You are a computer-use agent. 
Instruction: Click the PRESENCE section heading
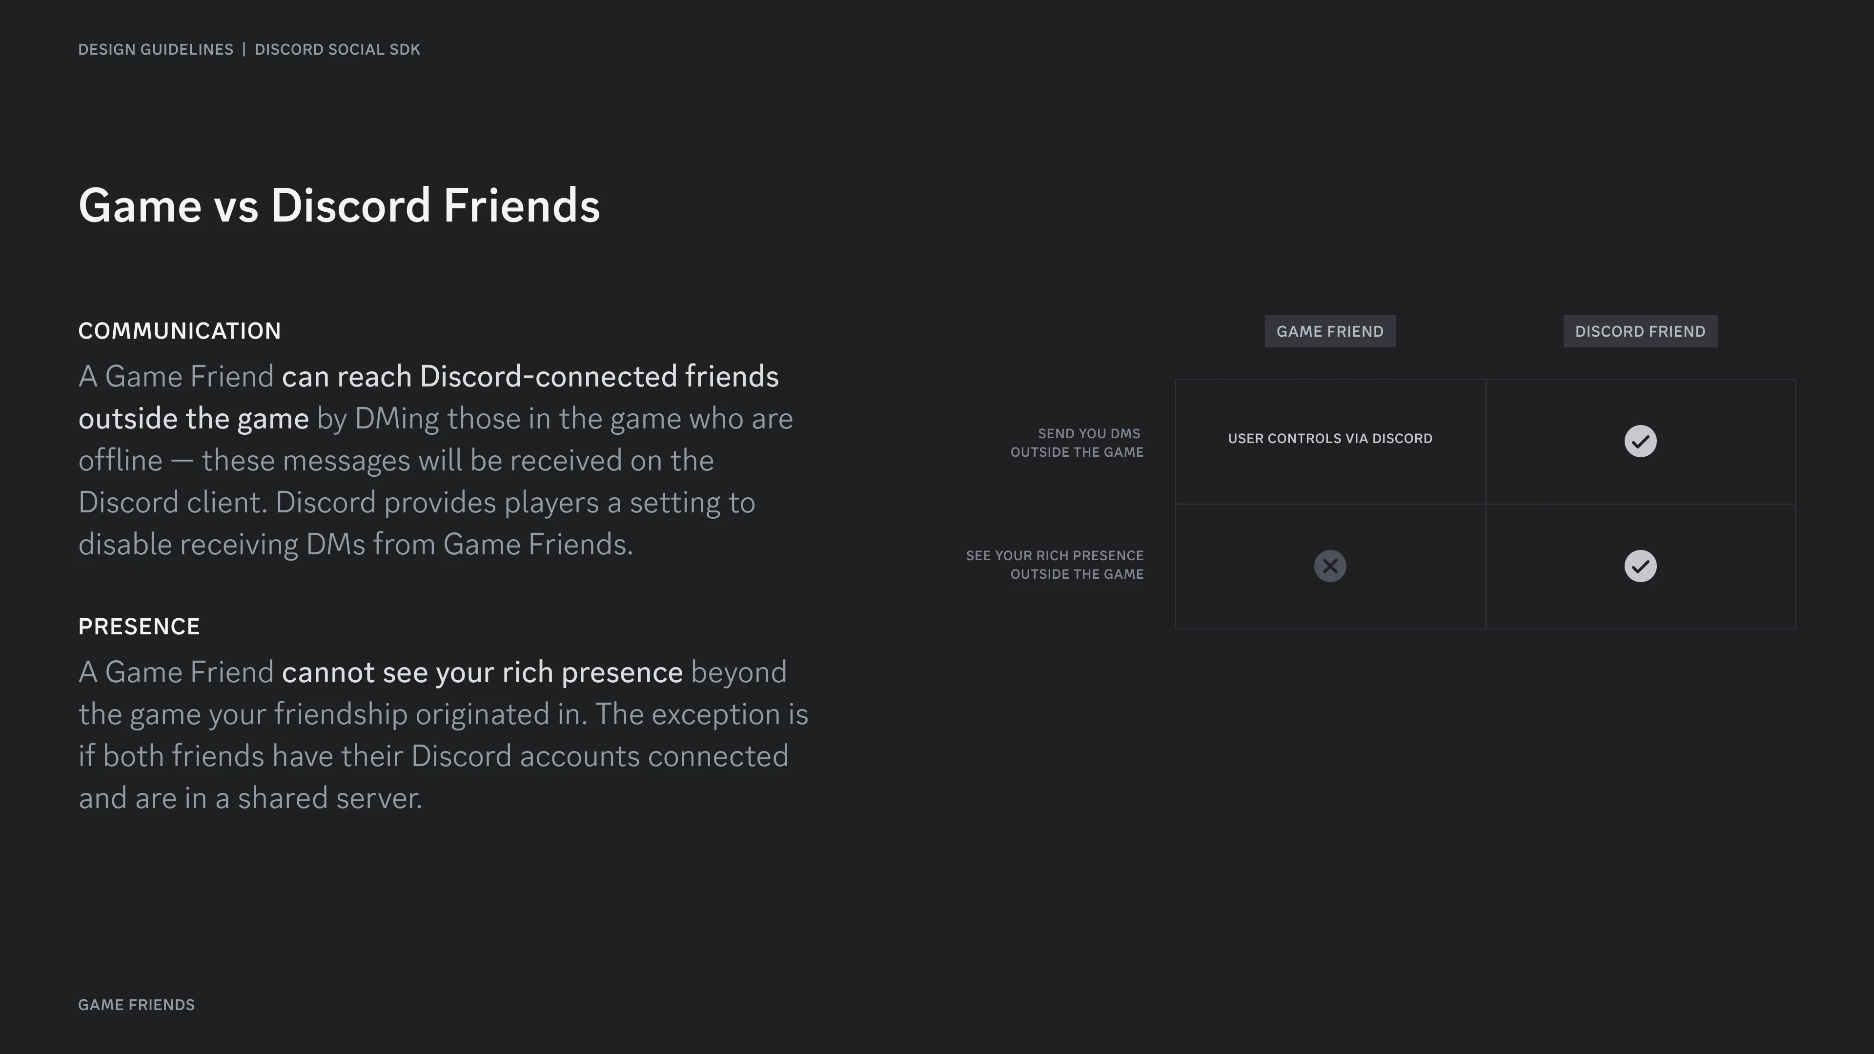(139, 627)
